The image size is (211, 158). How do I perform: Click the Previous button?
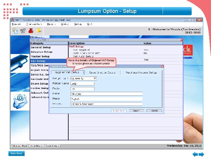[x=119, y=111]
